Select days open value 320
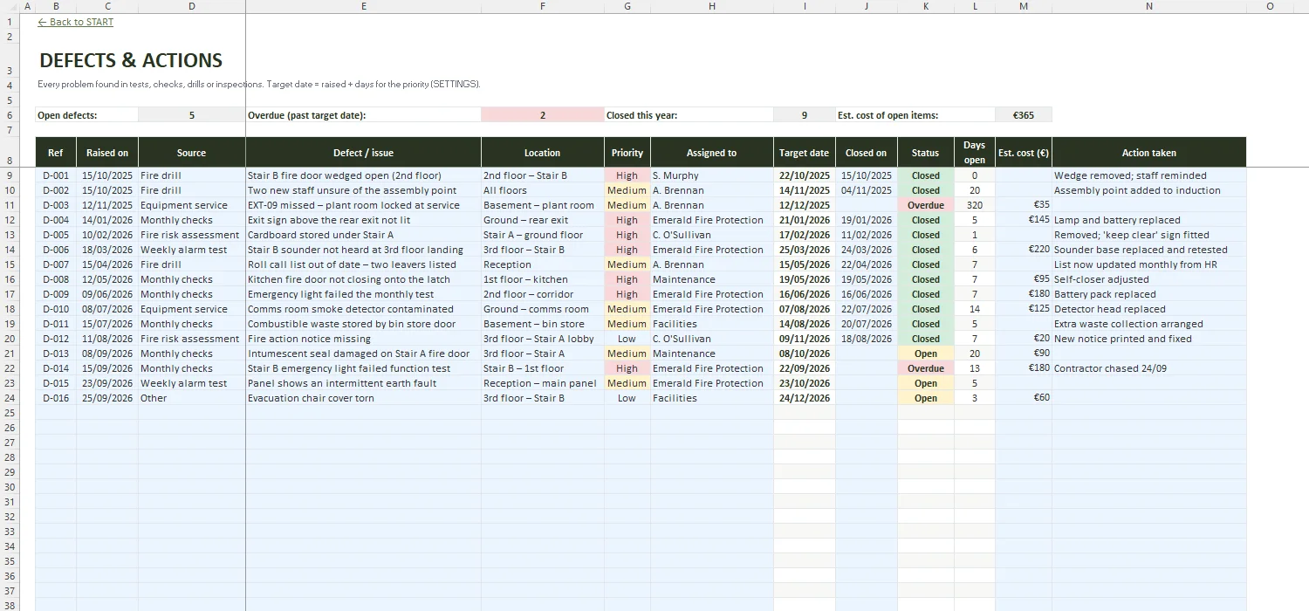Viewport: 1309px width, 611px height. click(975, 205)
